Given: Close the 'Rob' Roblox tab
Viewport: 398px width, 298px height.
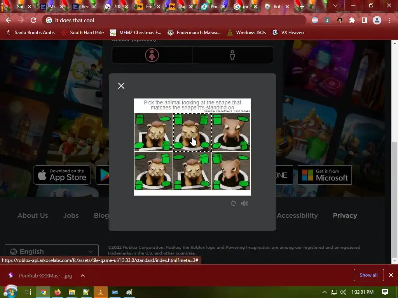Looking at the screenshot, I should (x=287, y=7).
